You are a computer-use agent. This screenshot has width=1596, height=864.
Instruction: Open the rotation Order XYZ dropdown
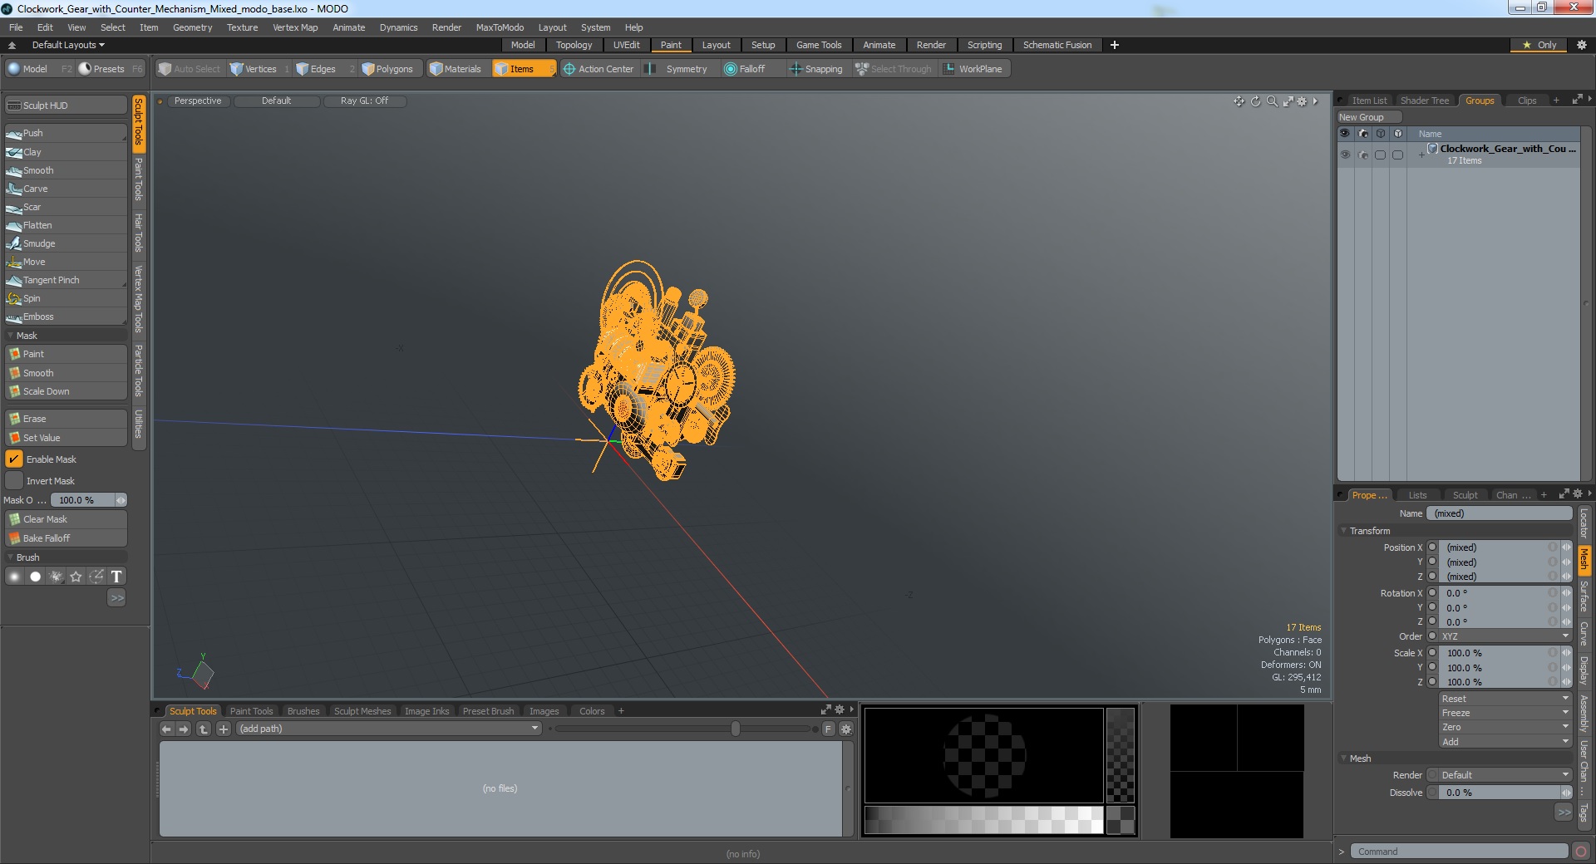coord(1505,636)
